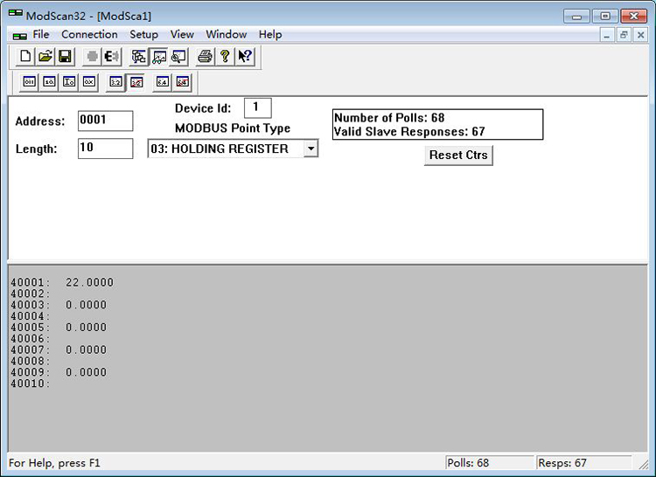The width and height of the screenshot is (656, 477).
Task: Open the Window menu
Action: coord(226,35)
